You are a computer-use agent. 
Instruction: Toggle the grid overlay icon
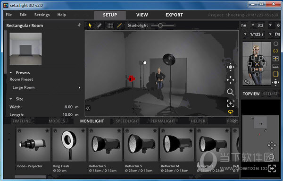[110, 26]
